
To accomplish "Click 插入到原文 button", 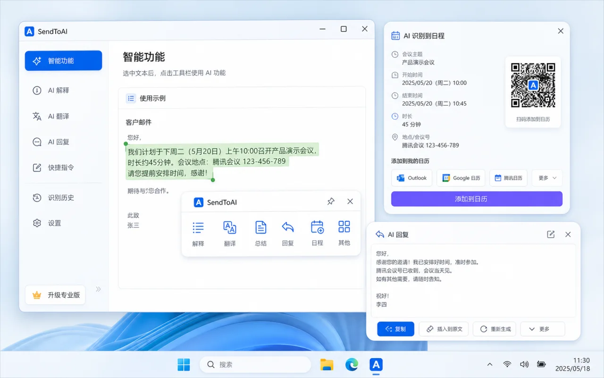I will pyautogui.click(x=444, y=329).
